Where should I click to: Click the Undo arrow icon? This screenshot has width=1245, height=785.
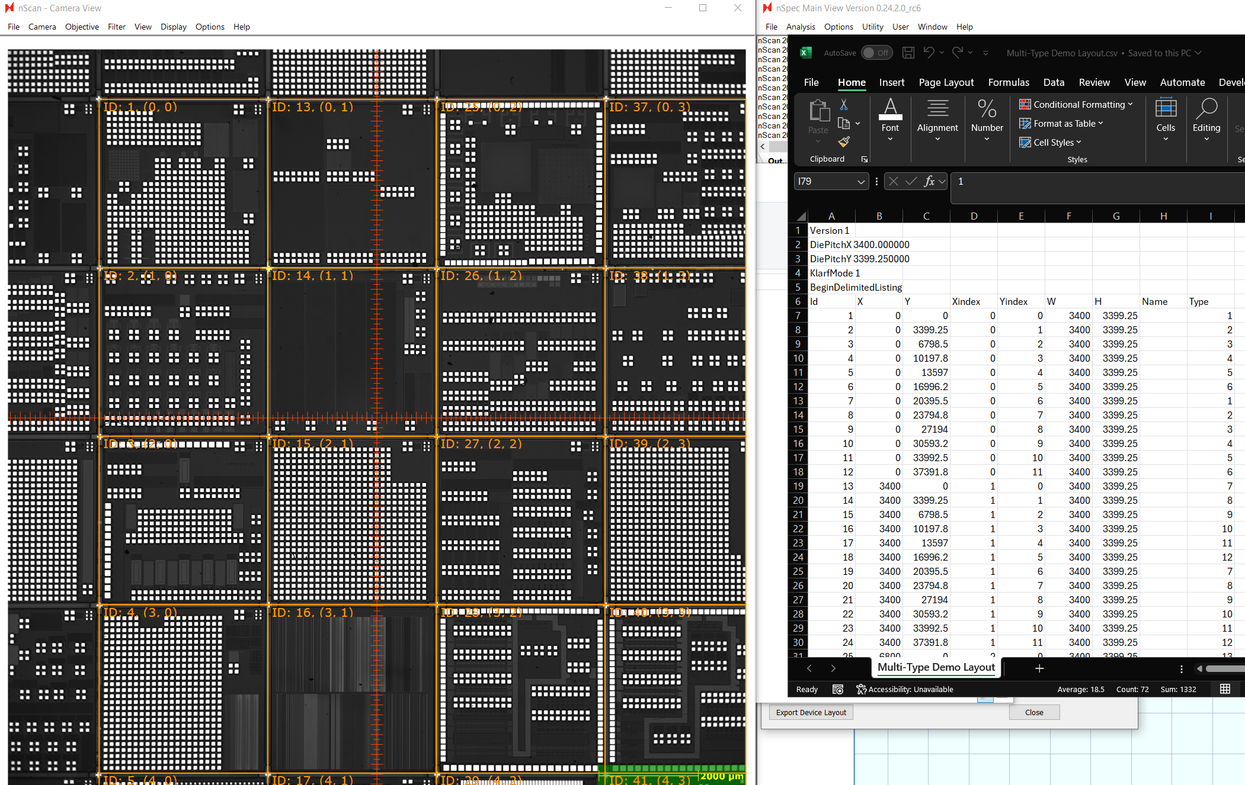[x=929, y=53]
